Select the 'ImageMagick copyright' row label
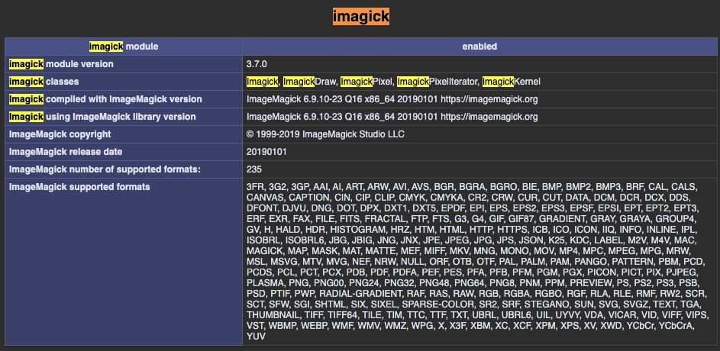 pos(60,134)
